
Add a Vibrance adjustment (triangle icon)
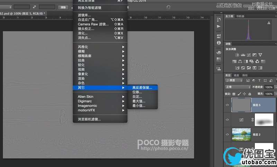tap(260, 55)
